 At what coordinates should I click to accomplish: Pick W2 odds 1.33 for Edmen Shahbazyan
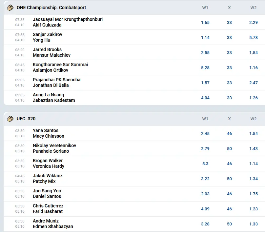click(253, 224)
